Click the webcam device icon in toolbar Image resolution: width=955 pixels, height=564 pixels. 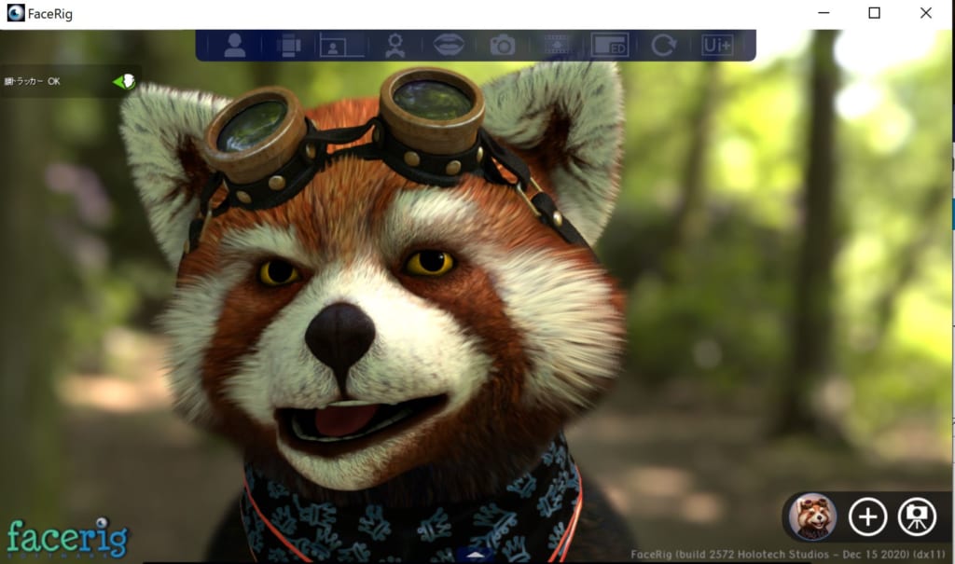click(x=288, y=46)
